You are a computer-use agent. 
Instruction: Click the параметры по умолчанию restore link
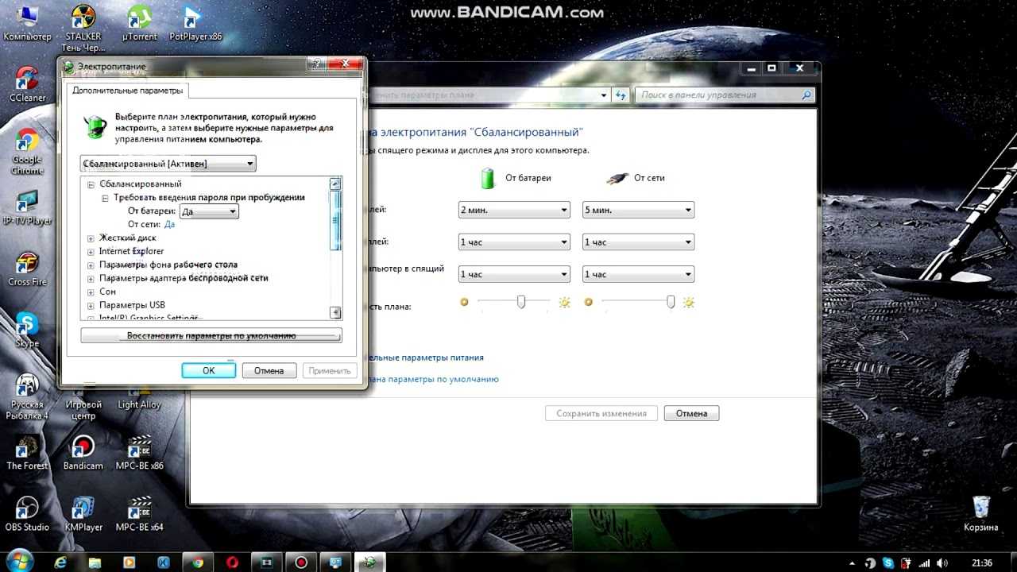[x=432, y=380]
